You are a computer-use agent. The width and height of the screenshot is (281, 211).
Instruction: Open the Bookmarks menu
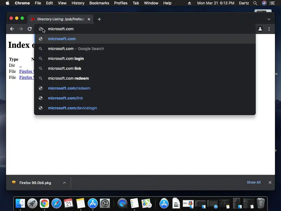[99, 3]
